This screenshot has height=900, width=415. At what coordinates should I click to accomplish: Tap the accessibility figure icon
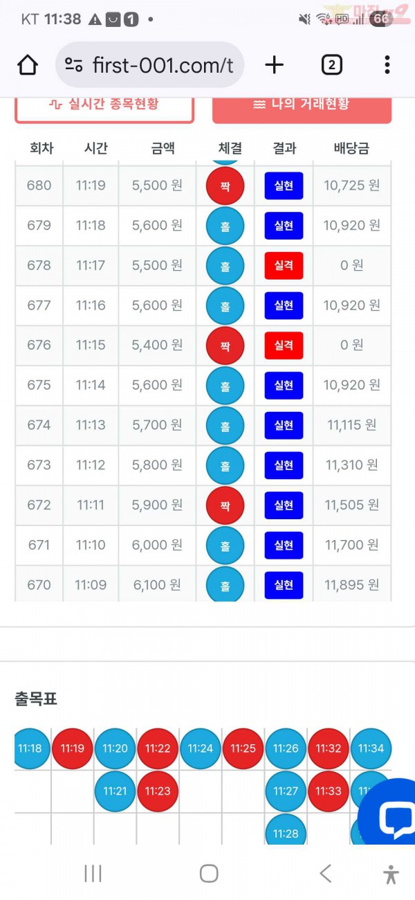click(391, 874)
